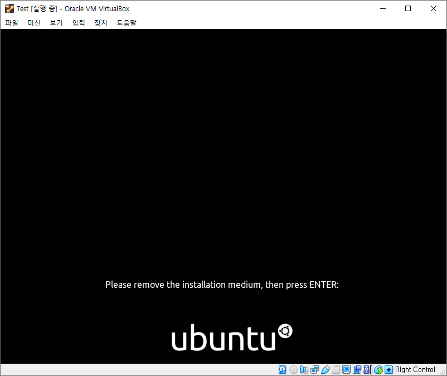Open the 도움말 menu
The width and height of the screenshot is (447, 376).
(127, 23)
